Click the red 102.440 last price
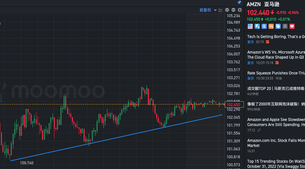 (258, 13)
